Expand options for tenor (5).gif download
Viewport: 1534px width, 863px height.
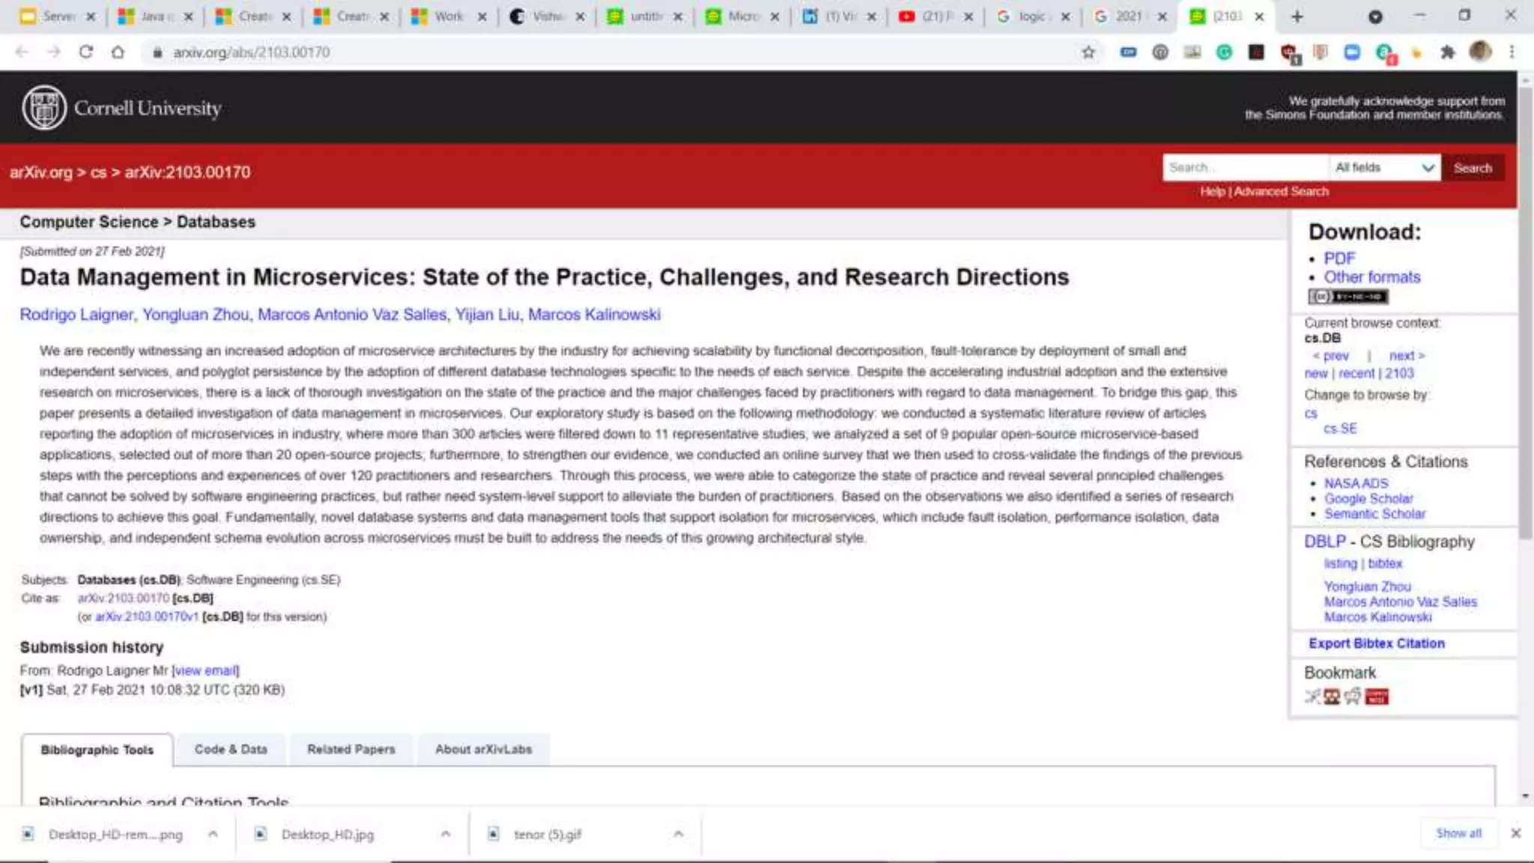[x=679, y=834]
